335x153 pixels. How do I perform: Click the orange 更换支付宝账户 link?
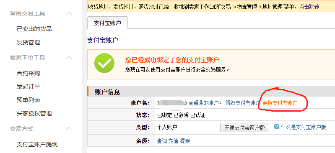tap(280, 103)
